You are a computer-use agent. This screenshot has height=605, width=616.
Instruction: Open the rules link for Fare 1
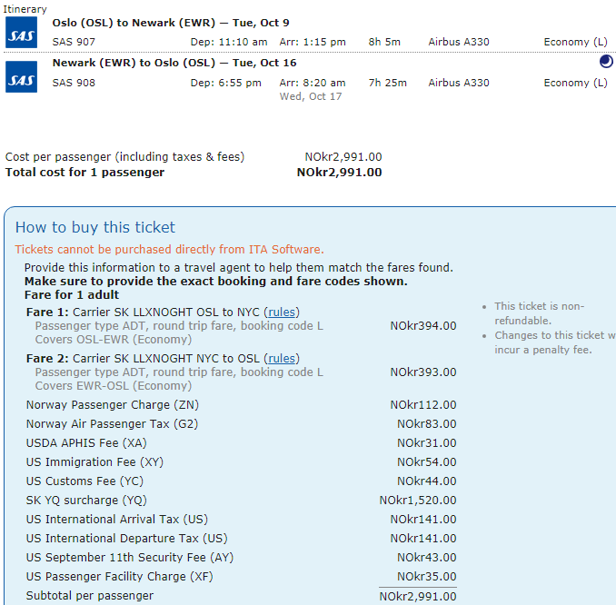click(x=282, y=312)
